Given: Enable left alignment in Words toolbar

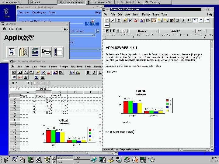Looking at the screenshot, I should tap(195, 20).
